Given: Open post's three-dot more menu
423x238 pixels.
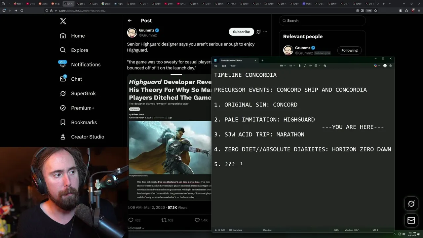Looking at the screenshot, I should coord(265,32).
